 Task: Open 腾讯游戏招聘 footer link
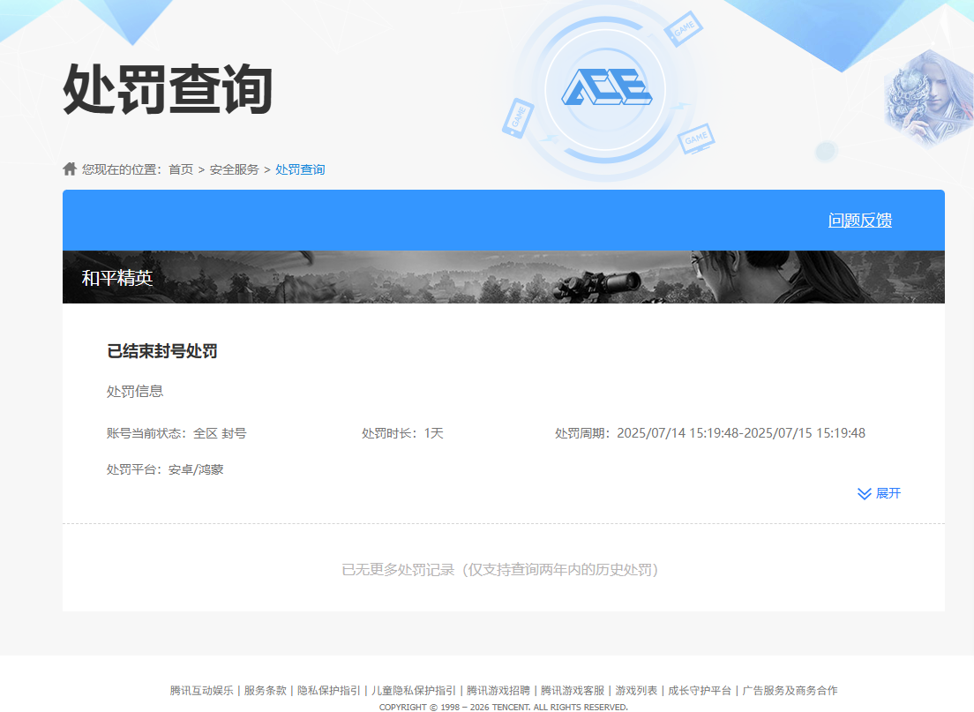click(498, 690)
